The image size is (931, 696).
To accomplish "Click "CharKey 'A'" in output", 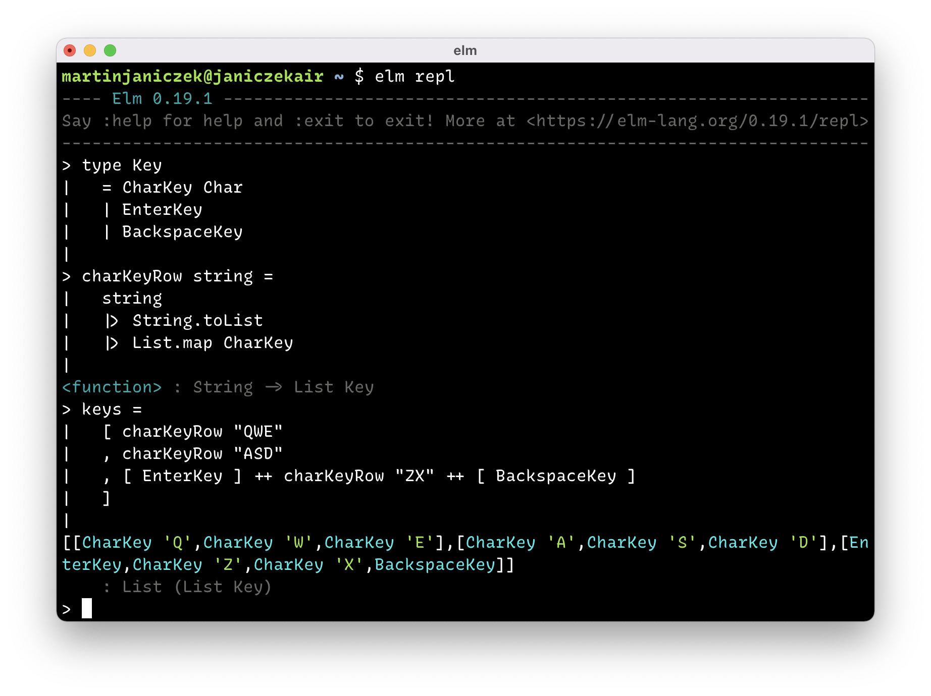I will click(x=521, y=543).
